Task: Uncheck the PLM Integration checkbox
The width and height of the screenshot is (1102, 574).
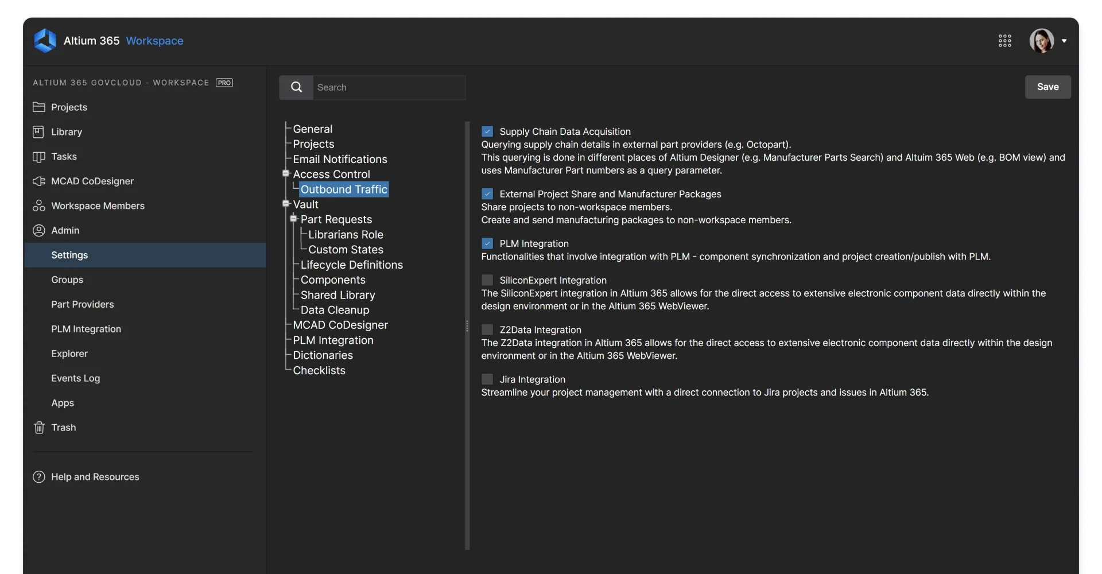Action: (487, 243)
